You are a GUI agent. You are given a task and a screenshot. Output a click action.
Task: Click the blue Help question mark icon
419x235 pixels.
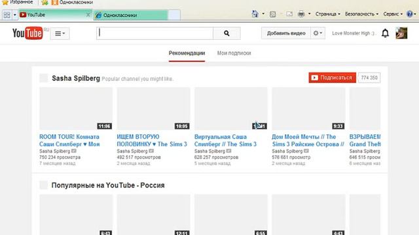[409, 14]
